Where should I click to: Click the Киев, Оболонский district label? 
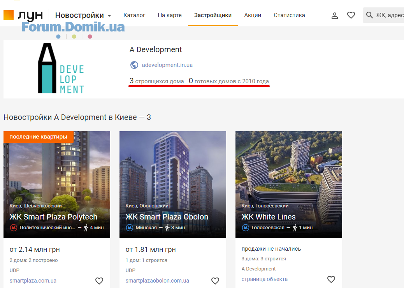pyautogui.click(x=147, y=205)
